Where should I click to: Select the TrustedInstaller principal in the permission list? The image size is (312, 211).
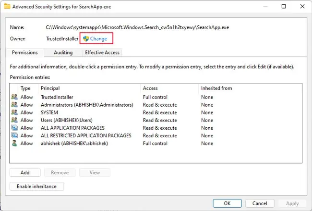57,97
